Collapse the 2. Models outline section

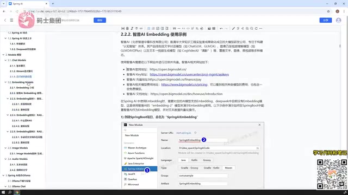click(3, 55)
